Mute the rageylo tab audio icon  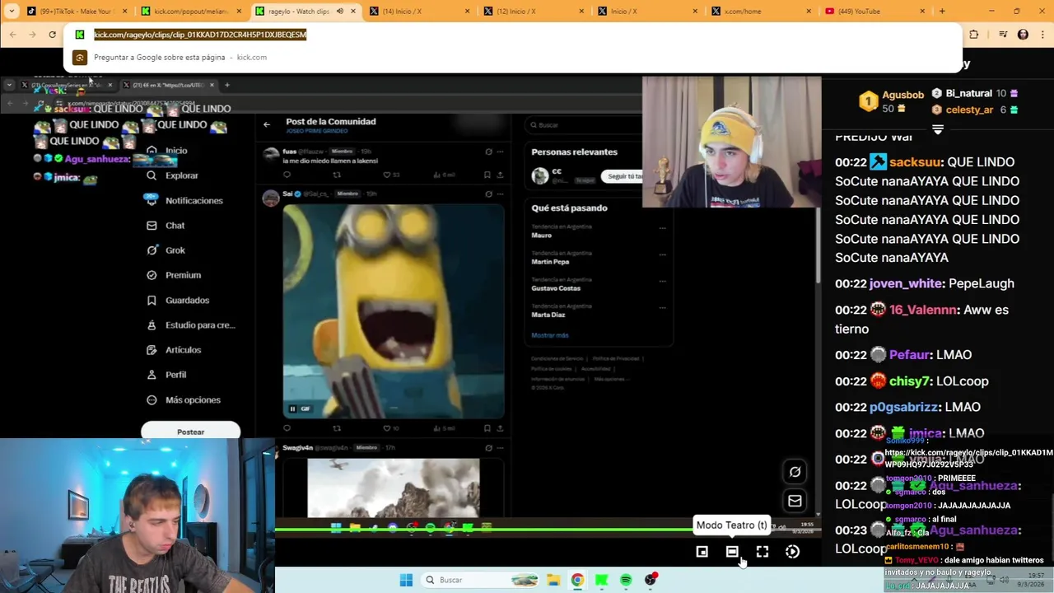point(339,12)
